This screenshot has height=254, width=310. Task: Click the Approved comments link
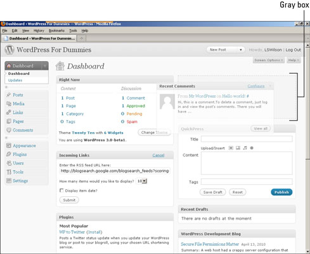pyautogui.click(x=136, y=106)
